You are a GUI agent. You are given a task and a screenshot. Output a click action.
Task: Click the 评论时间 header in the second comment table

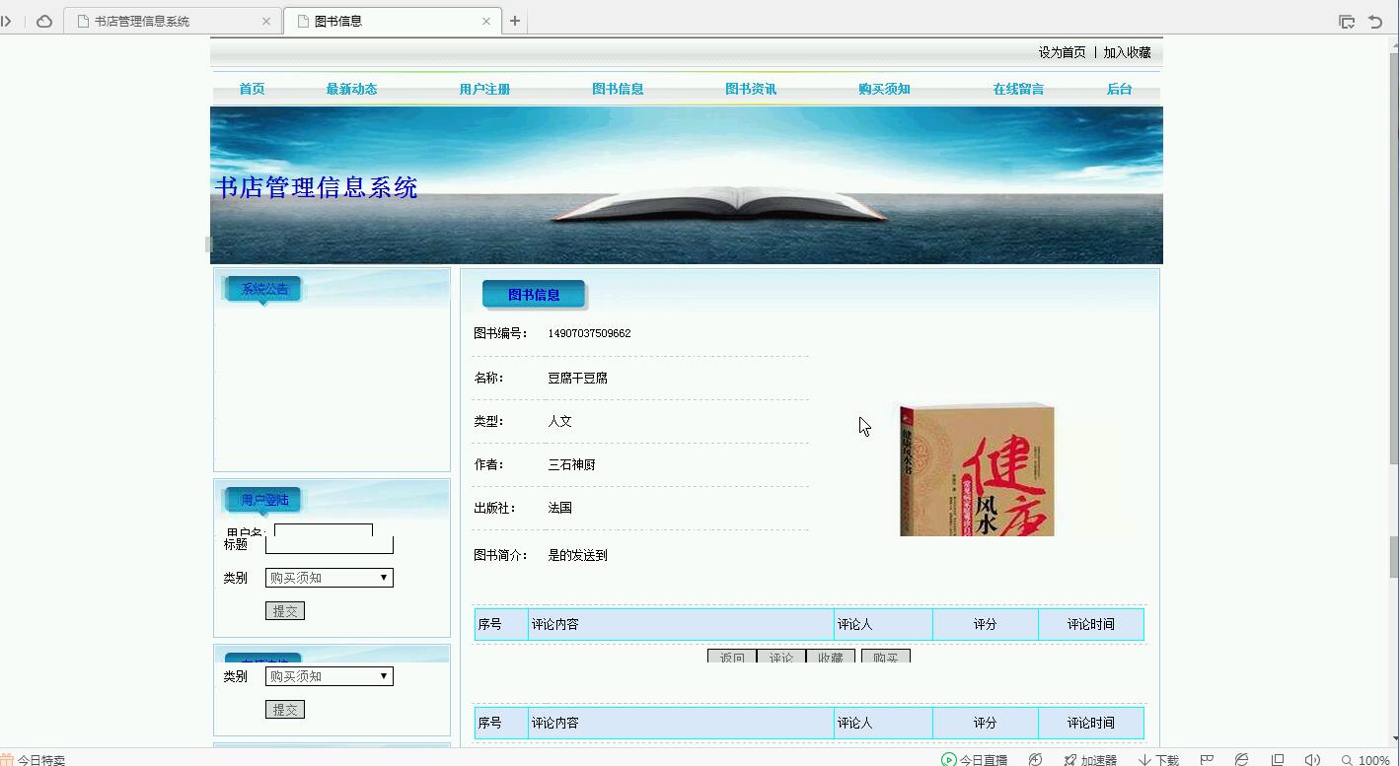click(x=1091, y=723)
